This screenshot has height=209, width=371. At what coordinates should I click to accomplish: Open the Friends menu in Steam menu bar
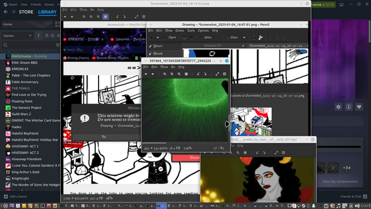click(x=36, y=5)
